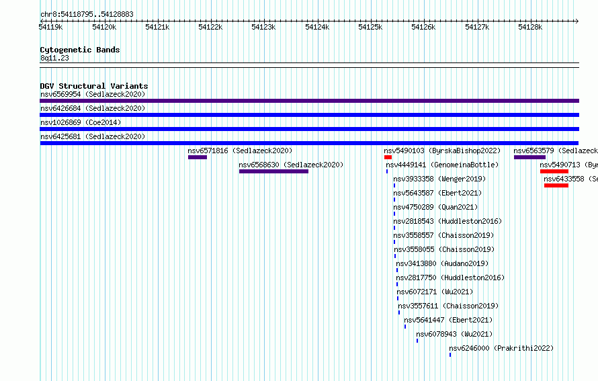
Task: Click the 54119k ruler tick label
Action: pyautogui.click(x=50, y=27)
